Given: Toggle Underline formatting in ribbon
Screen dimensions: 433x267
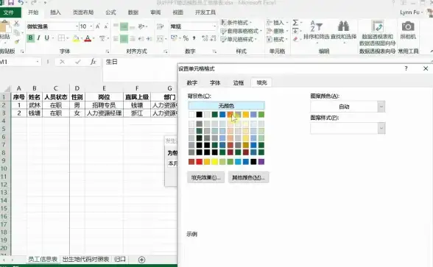Looking at the screenshot, I should [47, 38].
